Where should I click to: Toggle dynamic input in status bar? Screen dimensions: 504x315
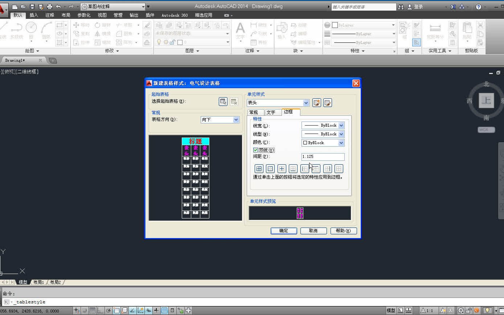[148, 311]
